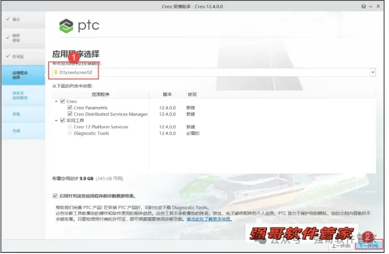Open 安装 step in sidebar
Screen dimensions: 389x254
coord(23,114)
